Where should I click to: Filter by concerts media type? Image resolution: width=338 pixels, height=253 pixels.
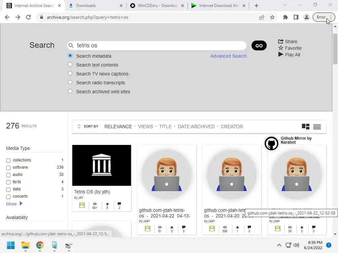(8, 197)
